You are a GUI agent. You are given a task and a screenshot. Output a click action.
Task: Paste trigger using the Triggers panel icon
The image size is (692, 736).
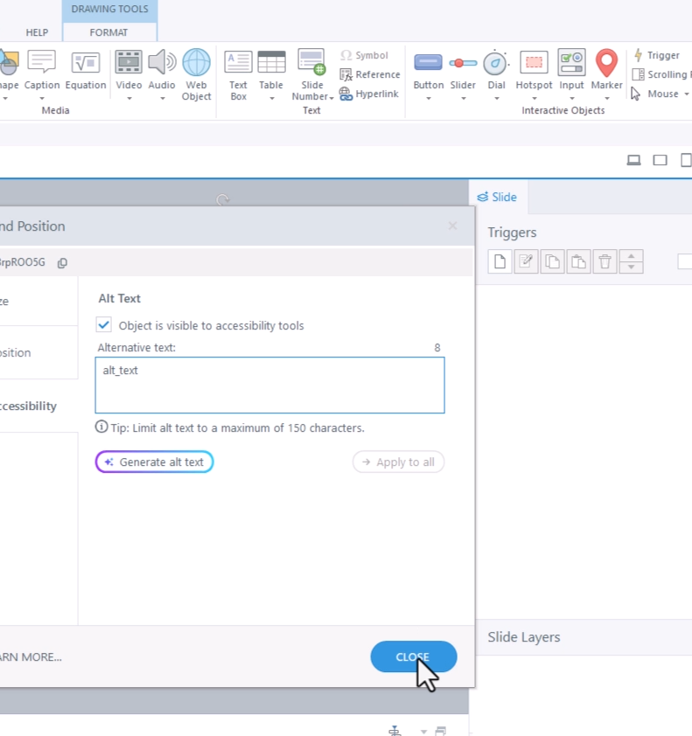(578, 261)
